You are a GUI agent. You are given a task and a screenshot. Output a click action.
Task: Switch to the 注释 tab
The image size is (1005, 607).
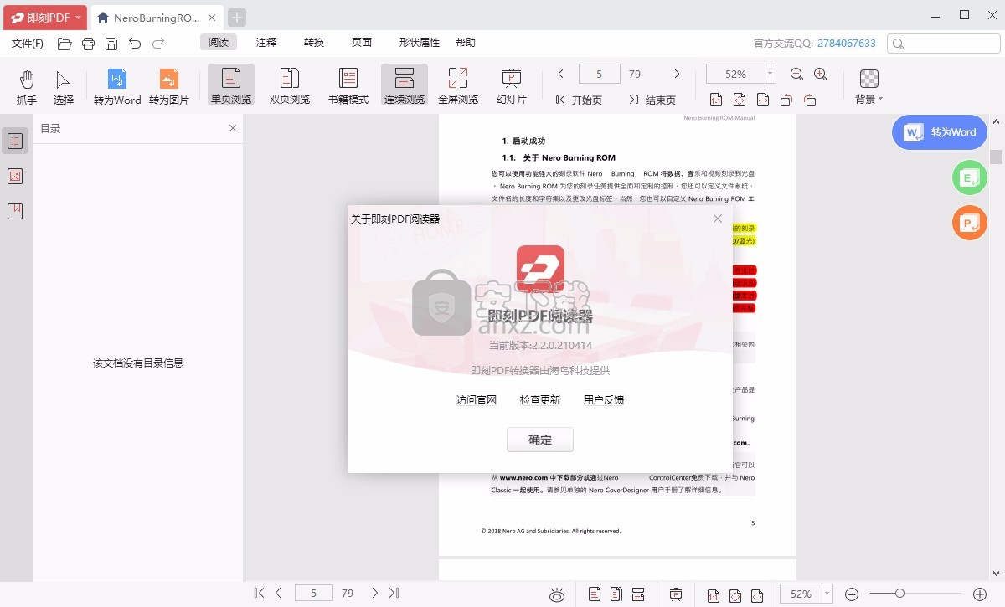tap(266, 43)
